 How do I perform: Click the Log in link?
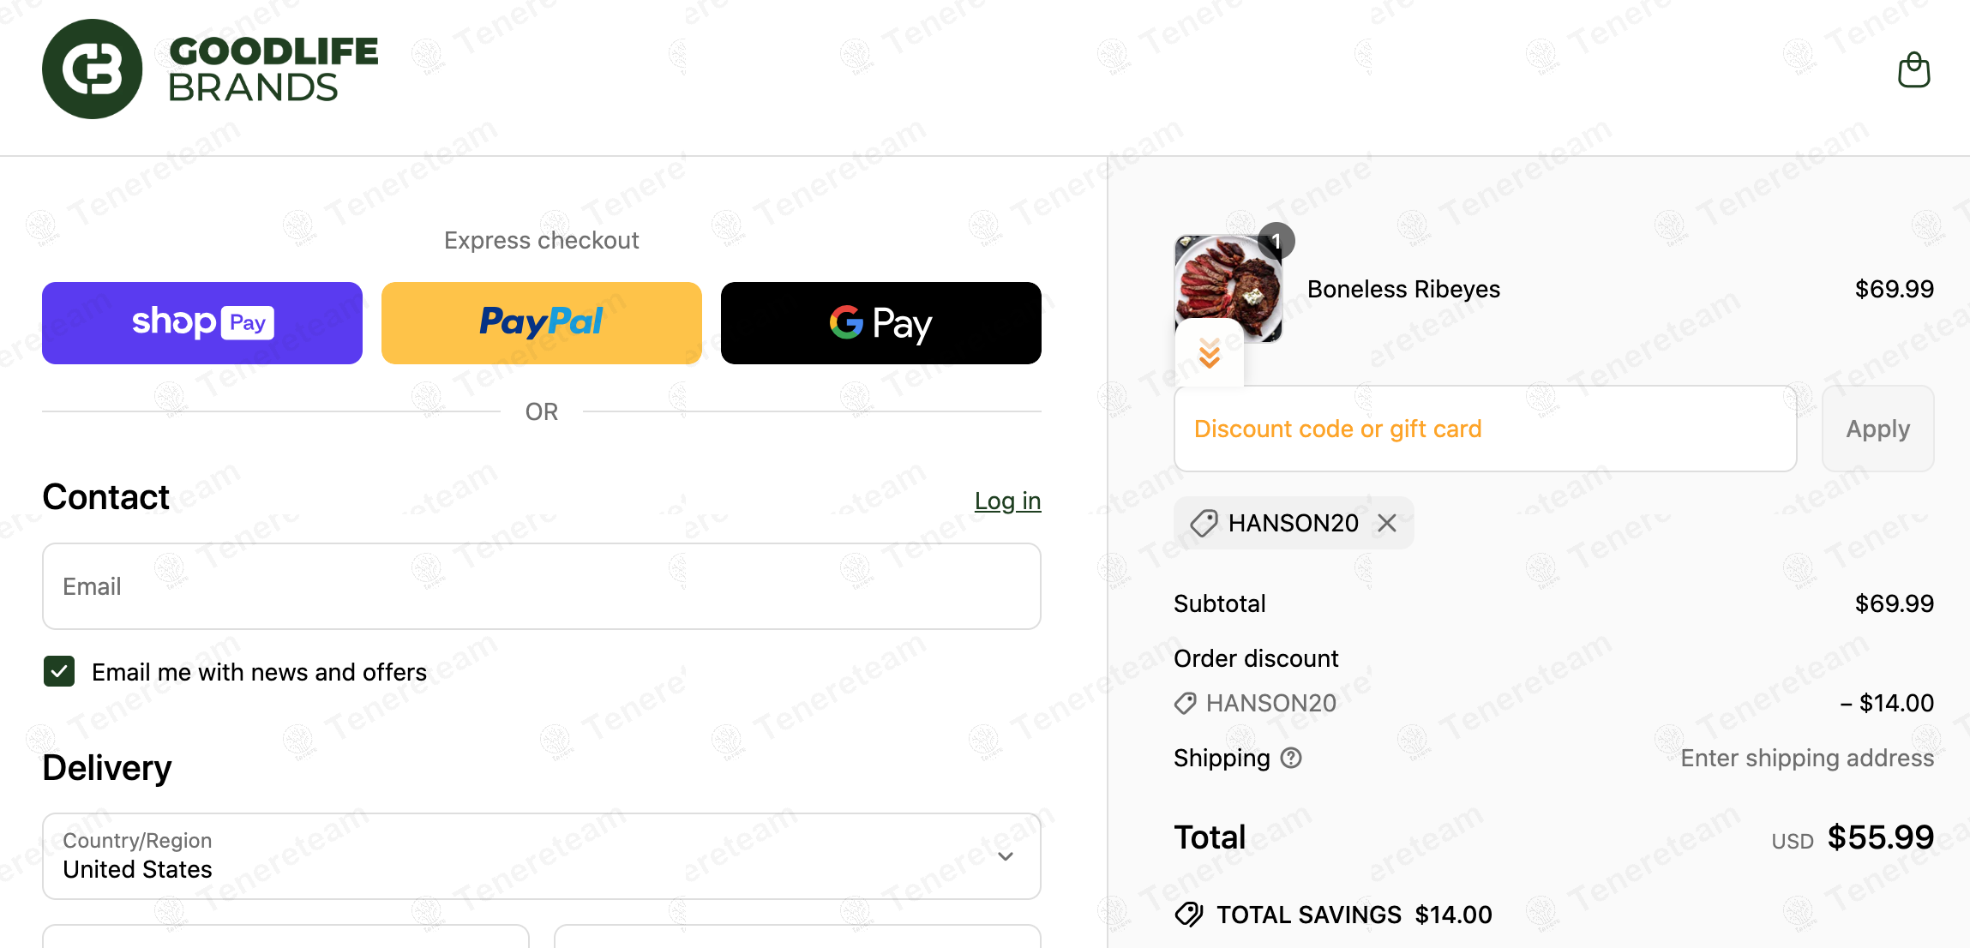tap(1008, 501)
